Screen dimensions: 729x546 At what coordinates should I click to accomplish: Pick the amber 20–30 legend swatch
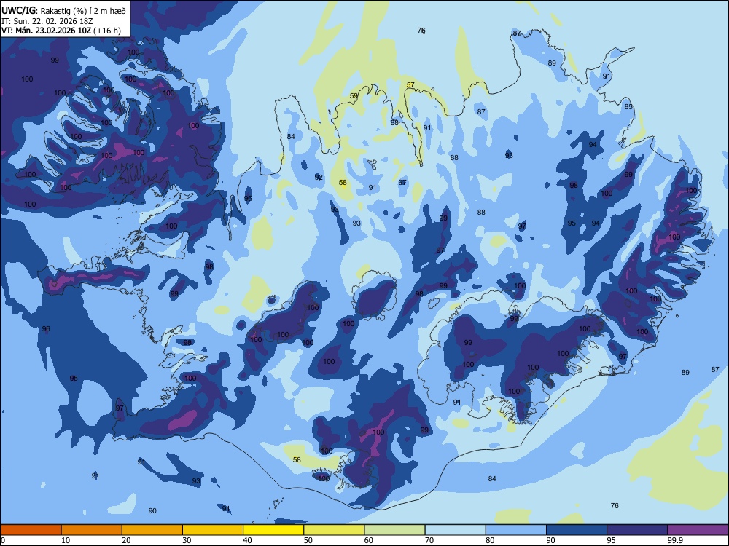coord(152,530)
